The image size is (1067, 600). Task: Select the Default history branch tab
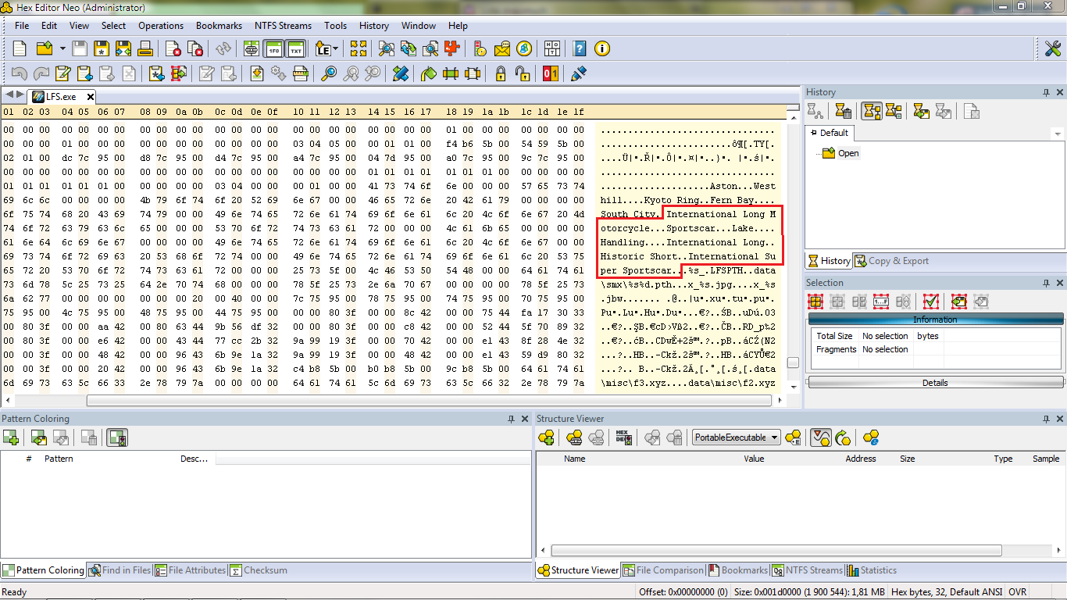coord(830,133)
